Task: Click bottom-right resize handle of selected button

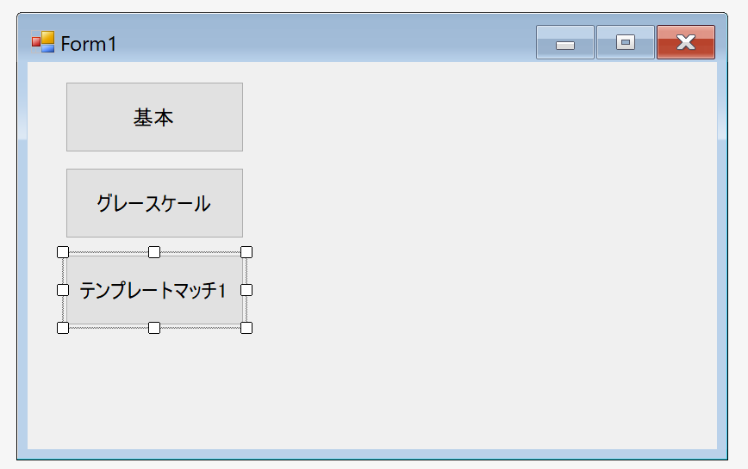Action: (246, 328)
